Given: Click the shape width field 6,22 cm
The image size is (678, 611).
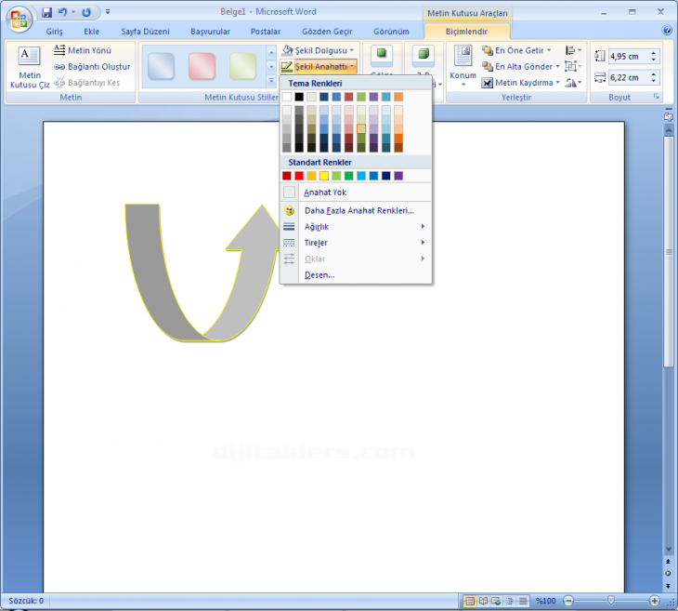Looking at the screenshot, I should pyautogui.click(x=628, y=78).
